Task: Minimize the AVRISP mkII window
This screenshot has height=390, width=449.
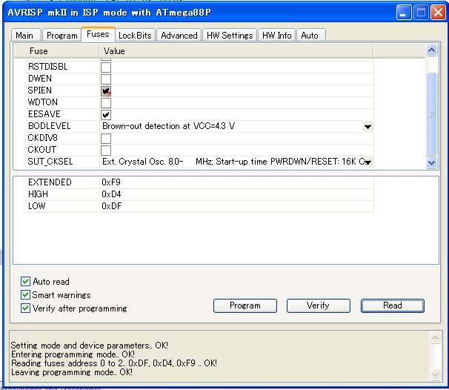Action: tap(404, 13)
